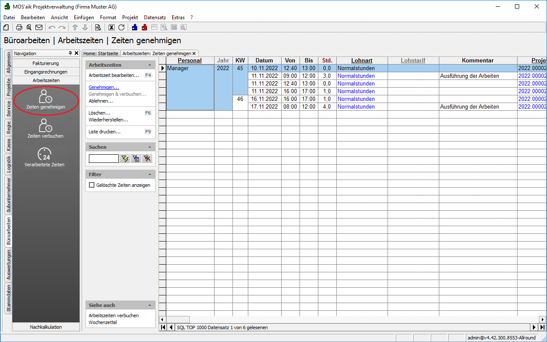Click Genehmigen… link
This screenshot has width=547, height=342.
point(104,87)
